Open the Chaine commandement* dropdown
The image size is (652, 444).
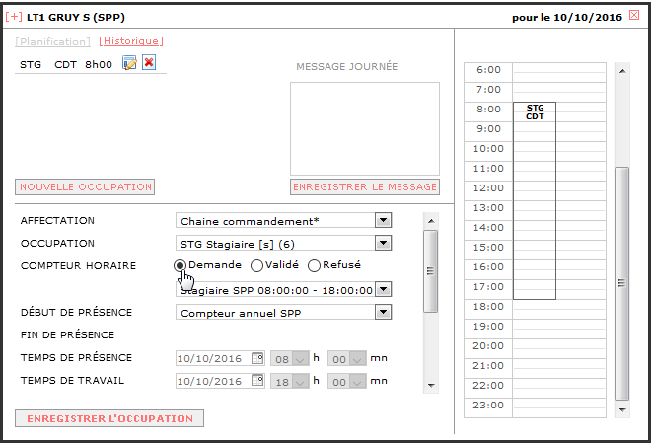coord(383,220)
